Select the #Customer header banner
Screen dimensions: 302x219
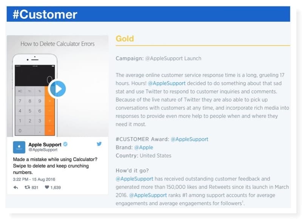[148, 14]
